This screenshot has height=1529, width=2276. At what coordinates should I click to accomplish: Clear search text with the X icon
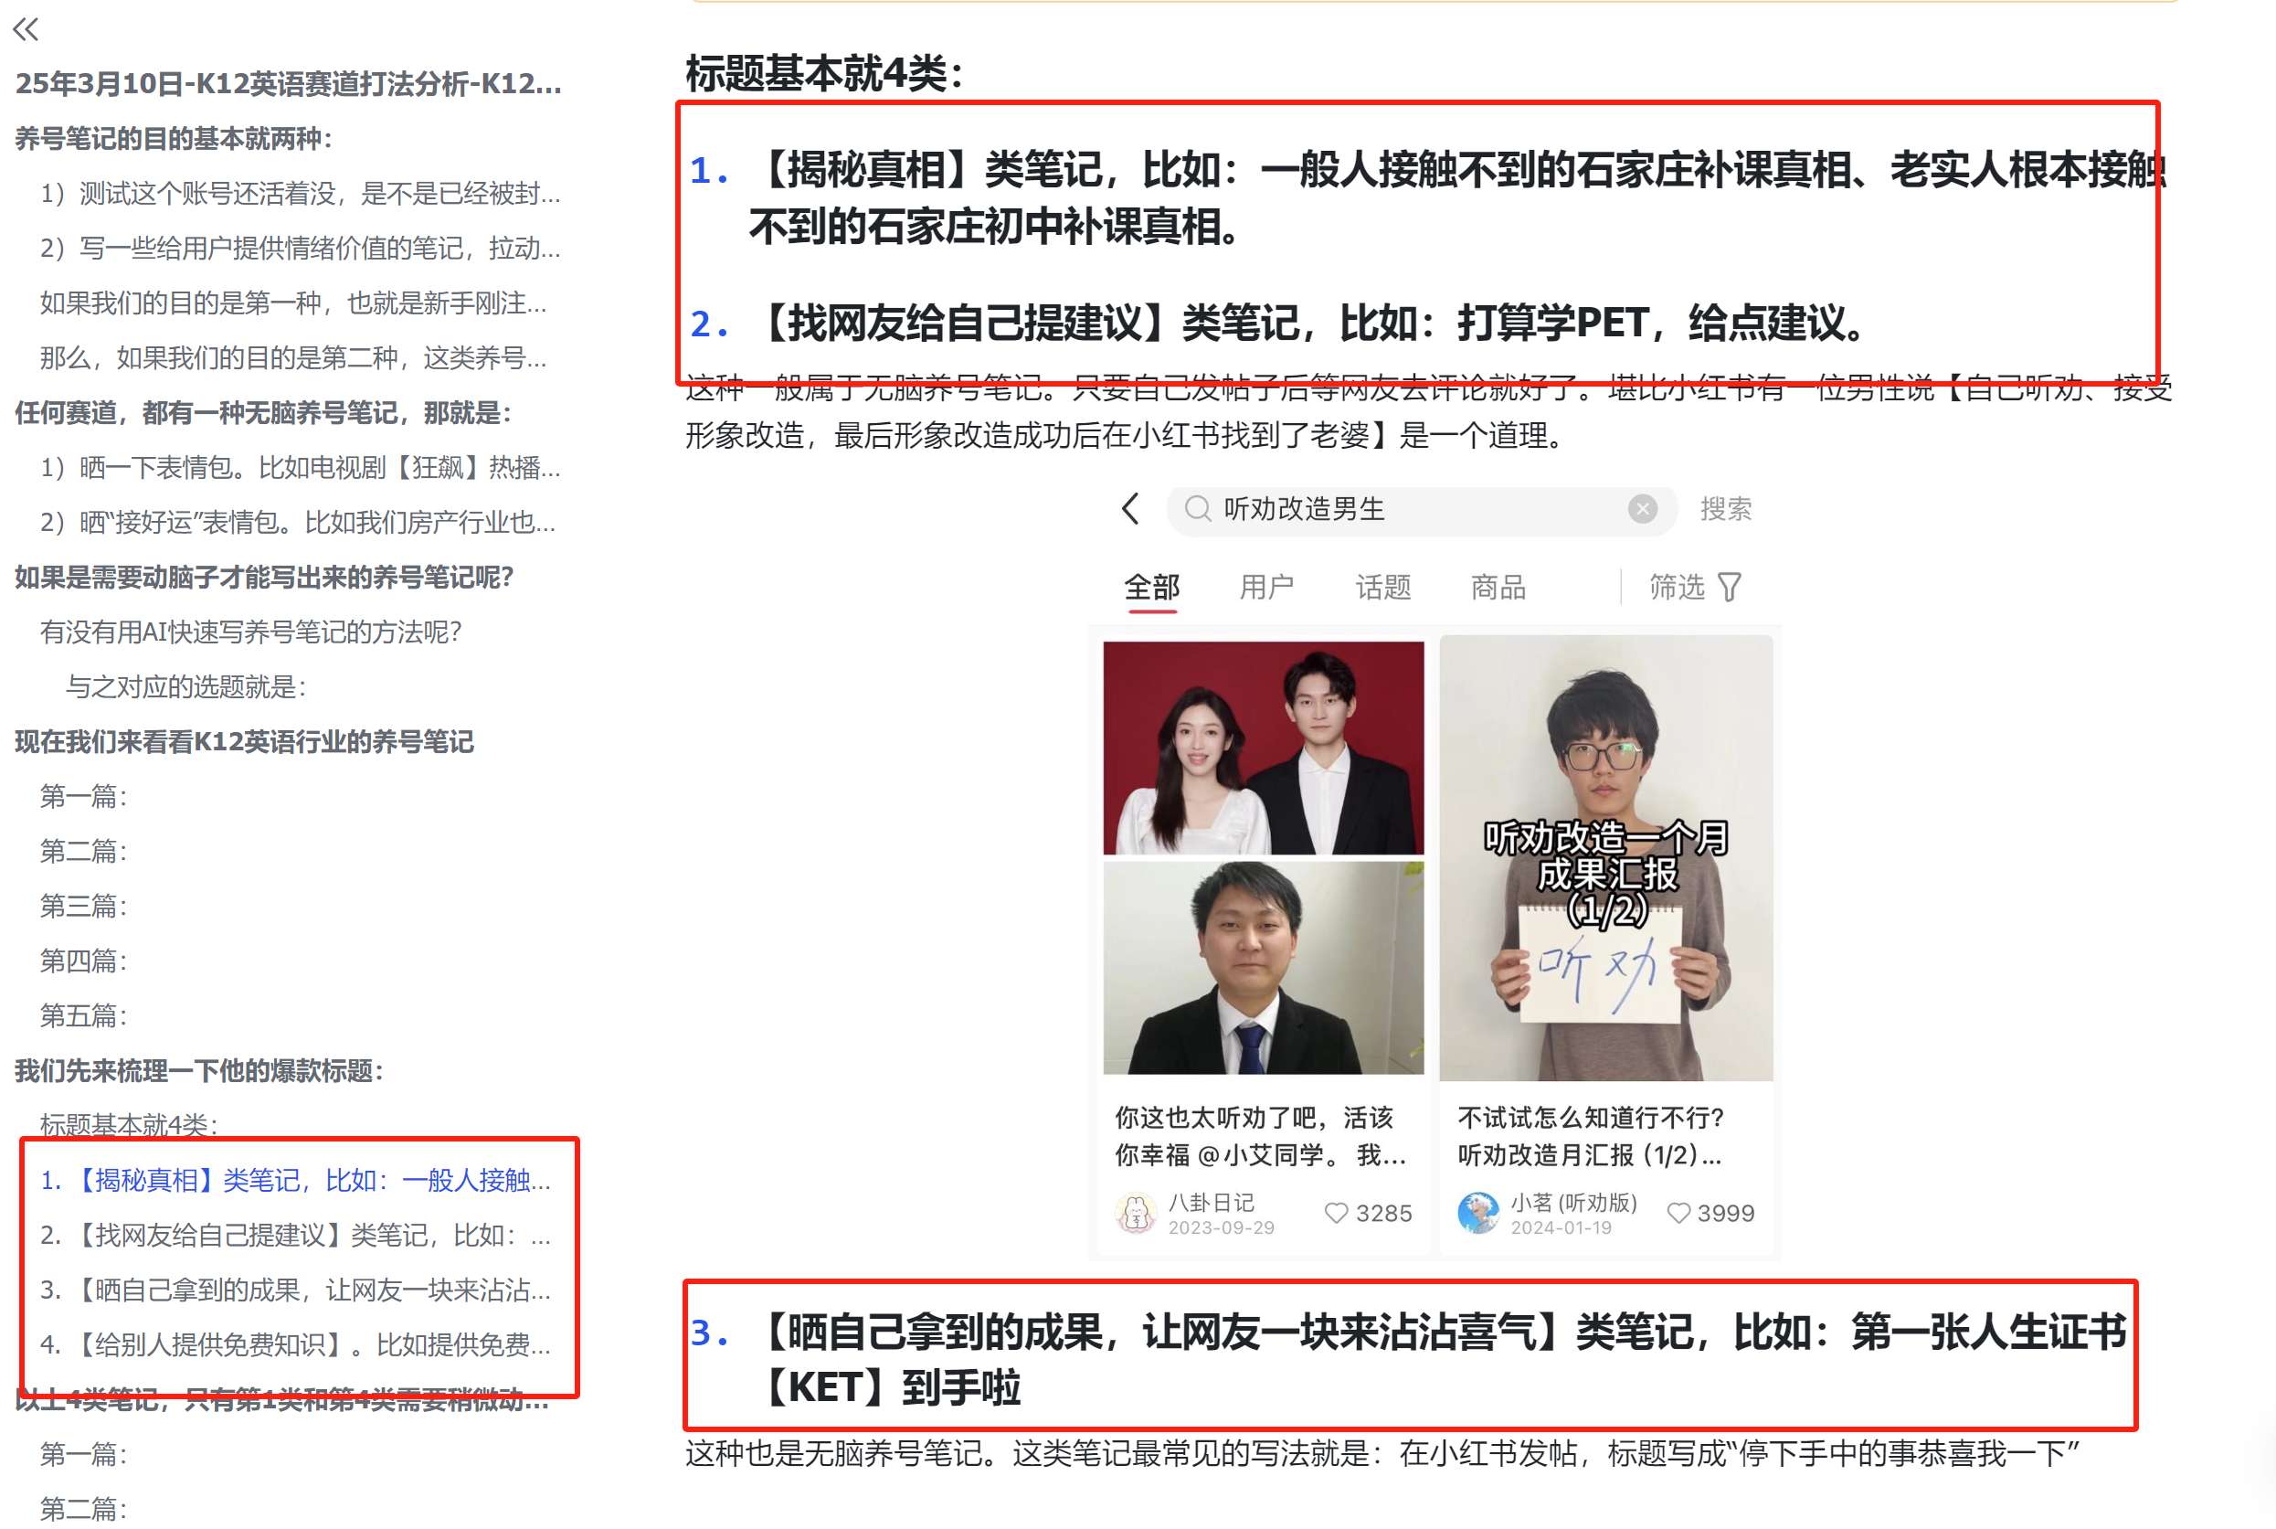tap(1643, 509)
